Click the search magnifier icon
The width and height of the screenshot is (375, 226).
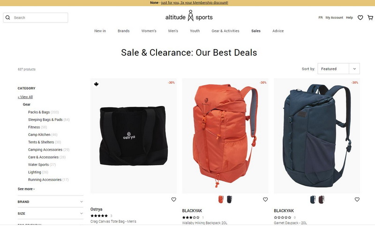(x=8, y=18)
